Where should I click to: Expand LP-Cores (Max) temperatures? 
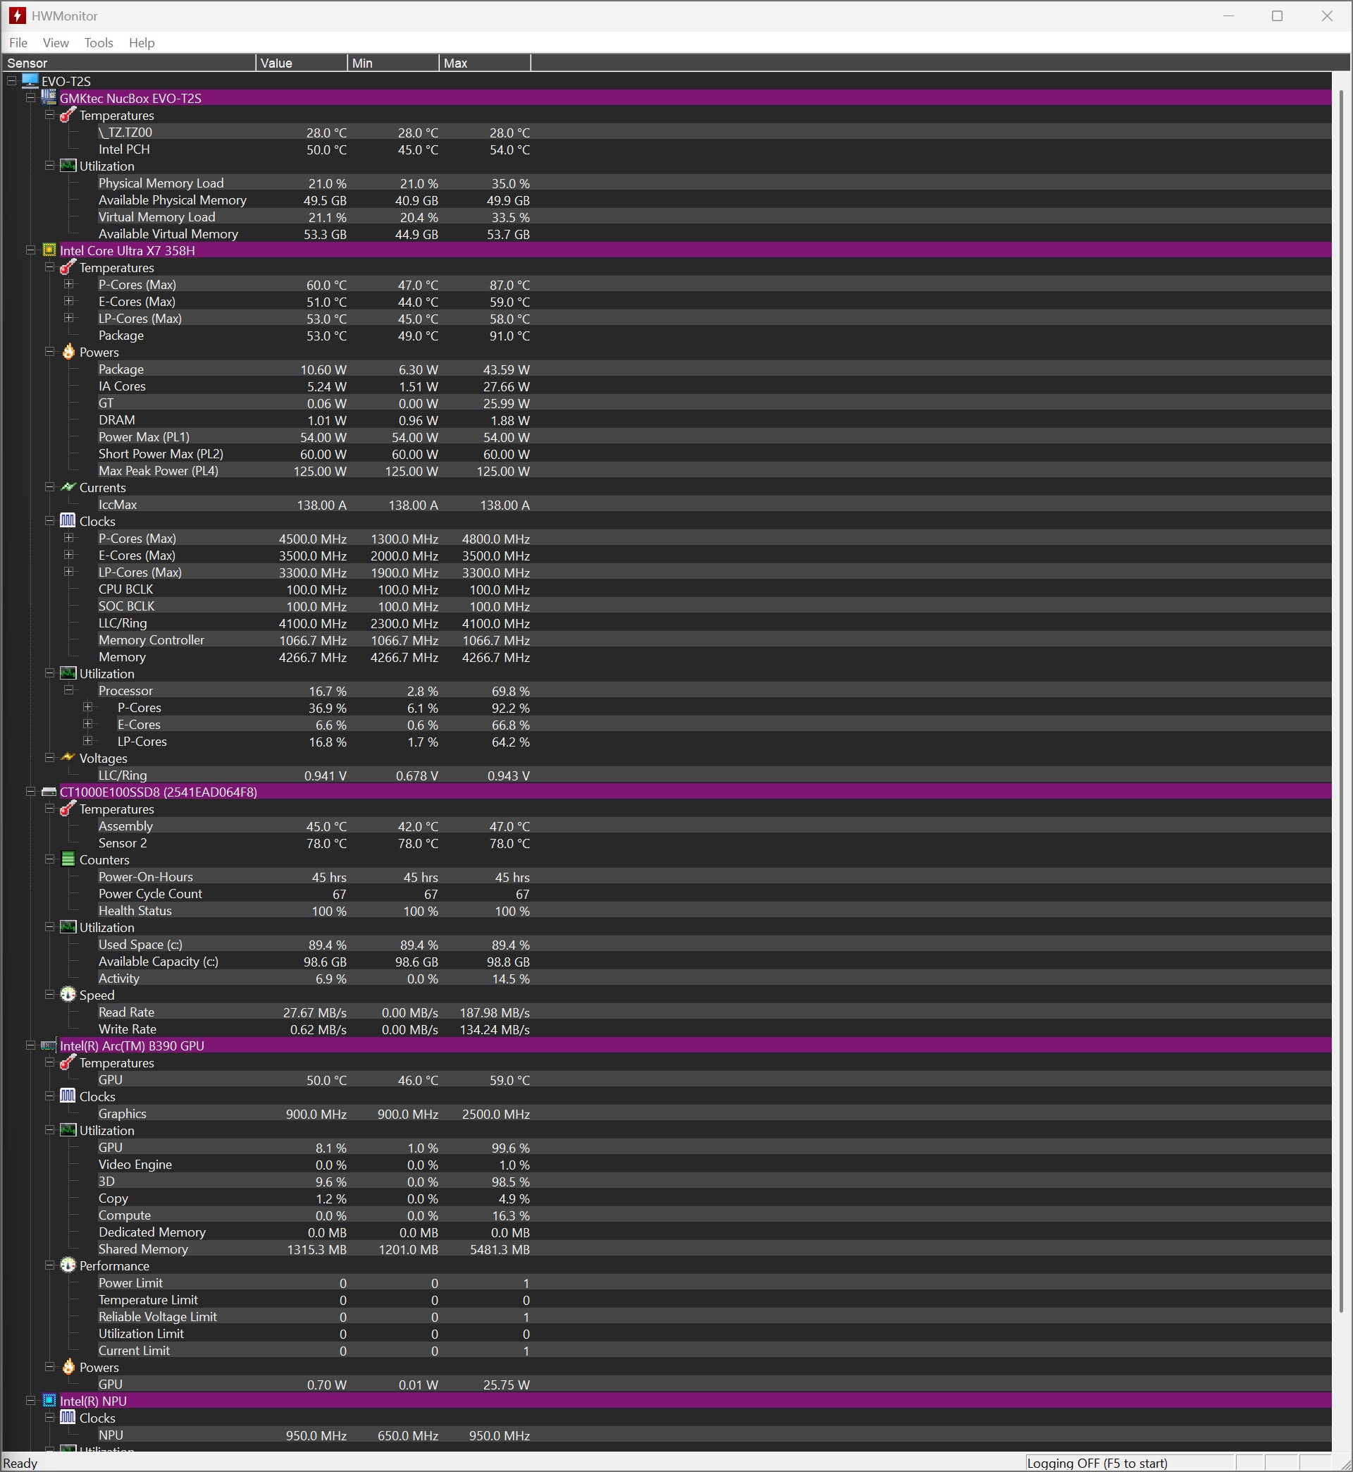click(x=69, y=318)
